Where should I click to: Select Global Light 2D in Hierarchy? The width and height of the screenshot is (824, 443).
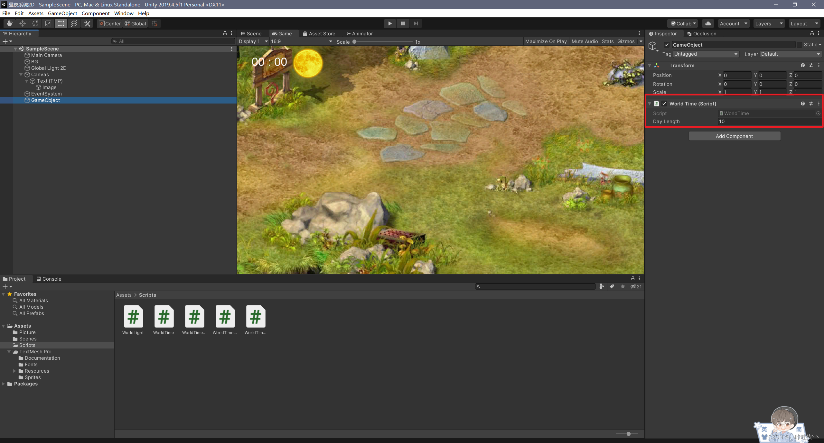(49, 68)
